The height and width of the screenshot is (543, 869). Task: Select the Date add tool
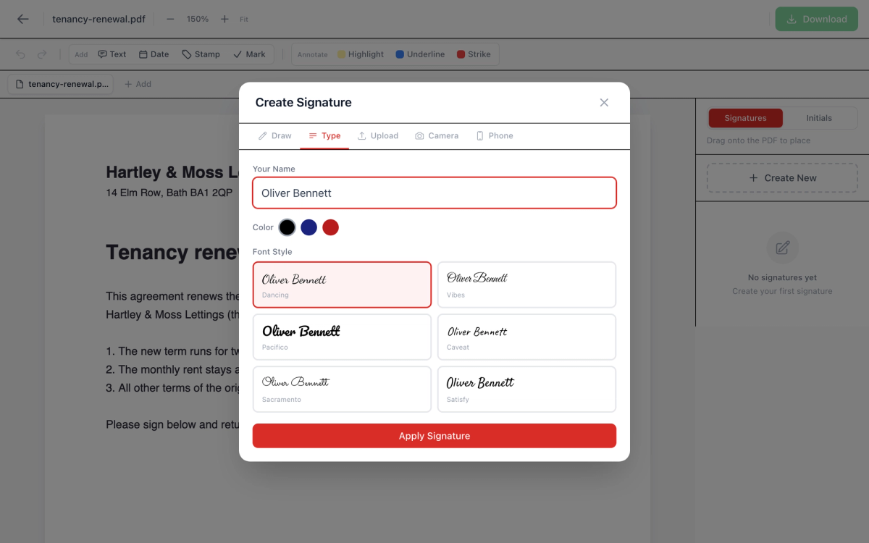tap(154, 54)
